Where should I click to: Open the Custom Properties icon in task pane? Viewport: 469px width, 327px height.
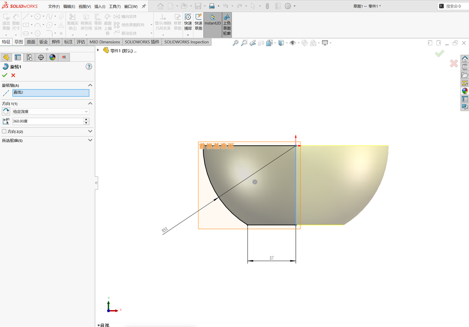pyautogui.click(x=464, y=99)
